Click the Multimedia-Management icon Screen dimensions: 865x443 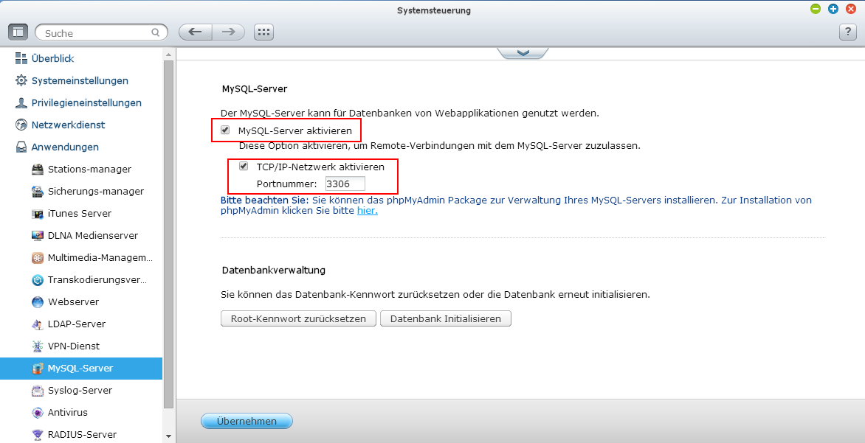click(x=38, y=258)
